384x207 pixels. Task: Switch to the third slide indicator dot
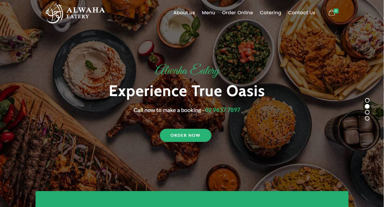click(367, 112)
